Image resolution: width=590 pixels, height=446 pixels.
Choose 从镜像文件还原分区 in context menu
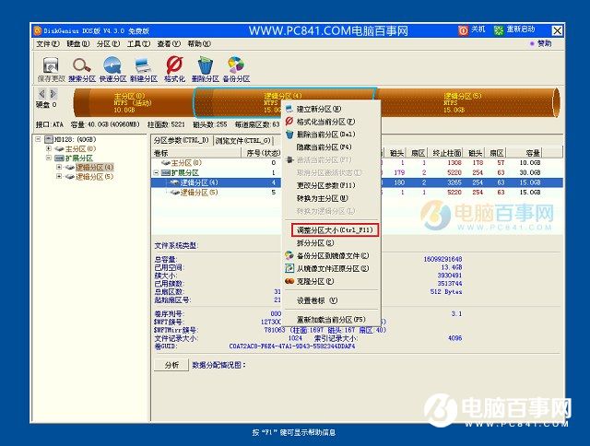(x=332, y=268)
